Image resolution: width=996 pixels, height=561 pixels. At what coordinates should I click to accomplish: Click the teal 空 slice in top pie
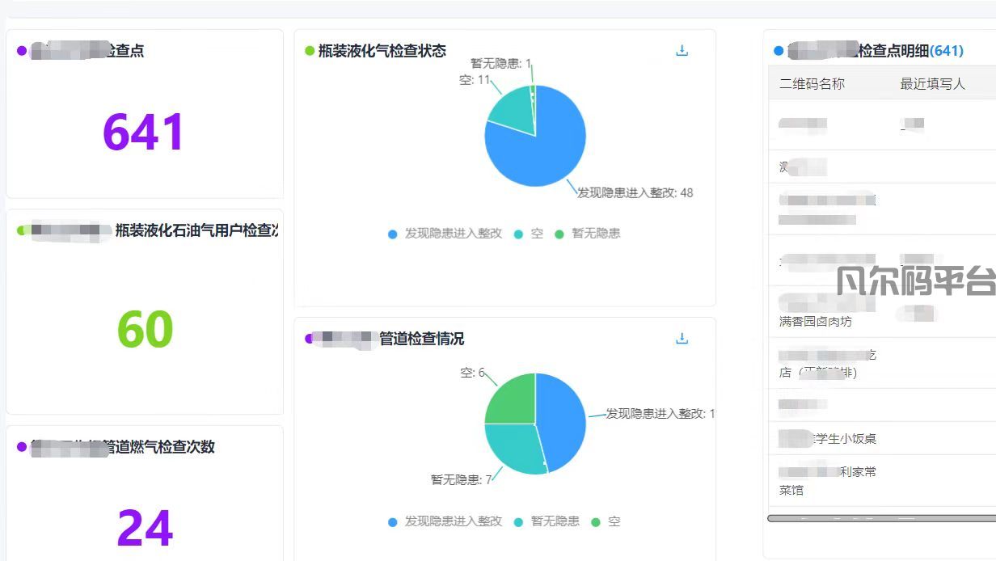(514, 113)
